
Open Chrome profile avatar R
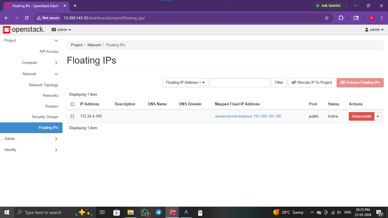point(371,18)
